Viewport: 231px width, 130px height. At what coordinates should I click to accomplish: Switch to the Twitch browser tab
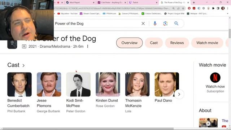pyautogui.click(x=142, y=3)
